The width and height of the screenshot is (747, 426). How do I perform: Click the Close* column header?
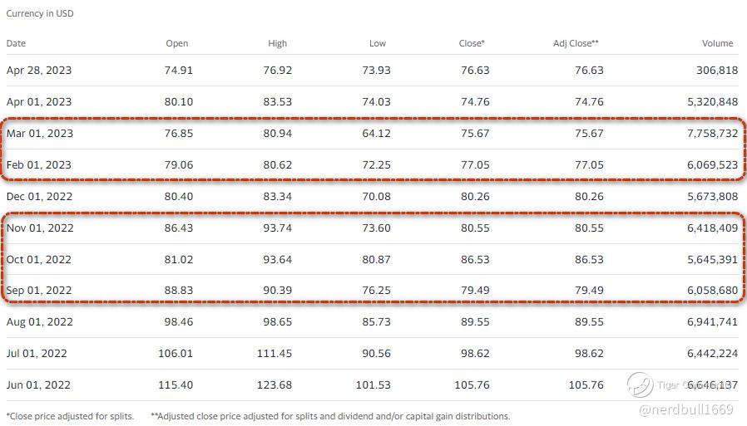tap(472, 43)
